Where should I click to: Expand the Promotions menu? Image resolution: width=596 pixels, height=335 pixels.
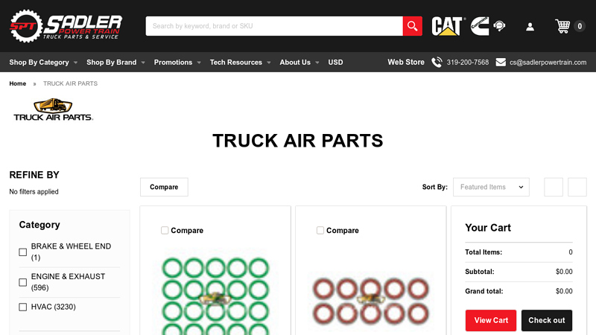click(177, 62)
